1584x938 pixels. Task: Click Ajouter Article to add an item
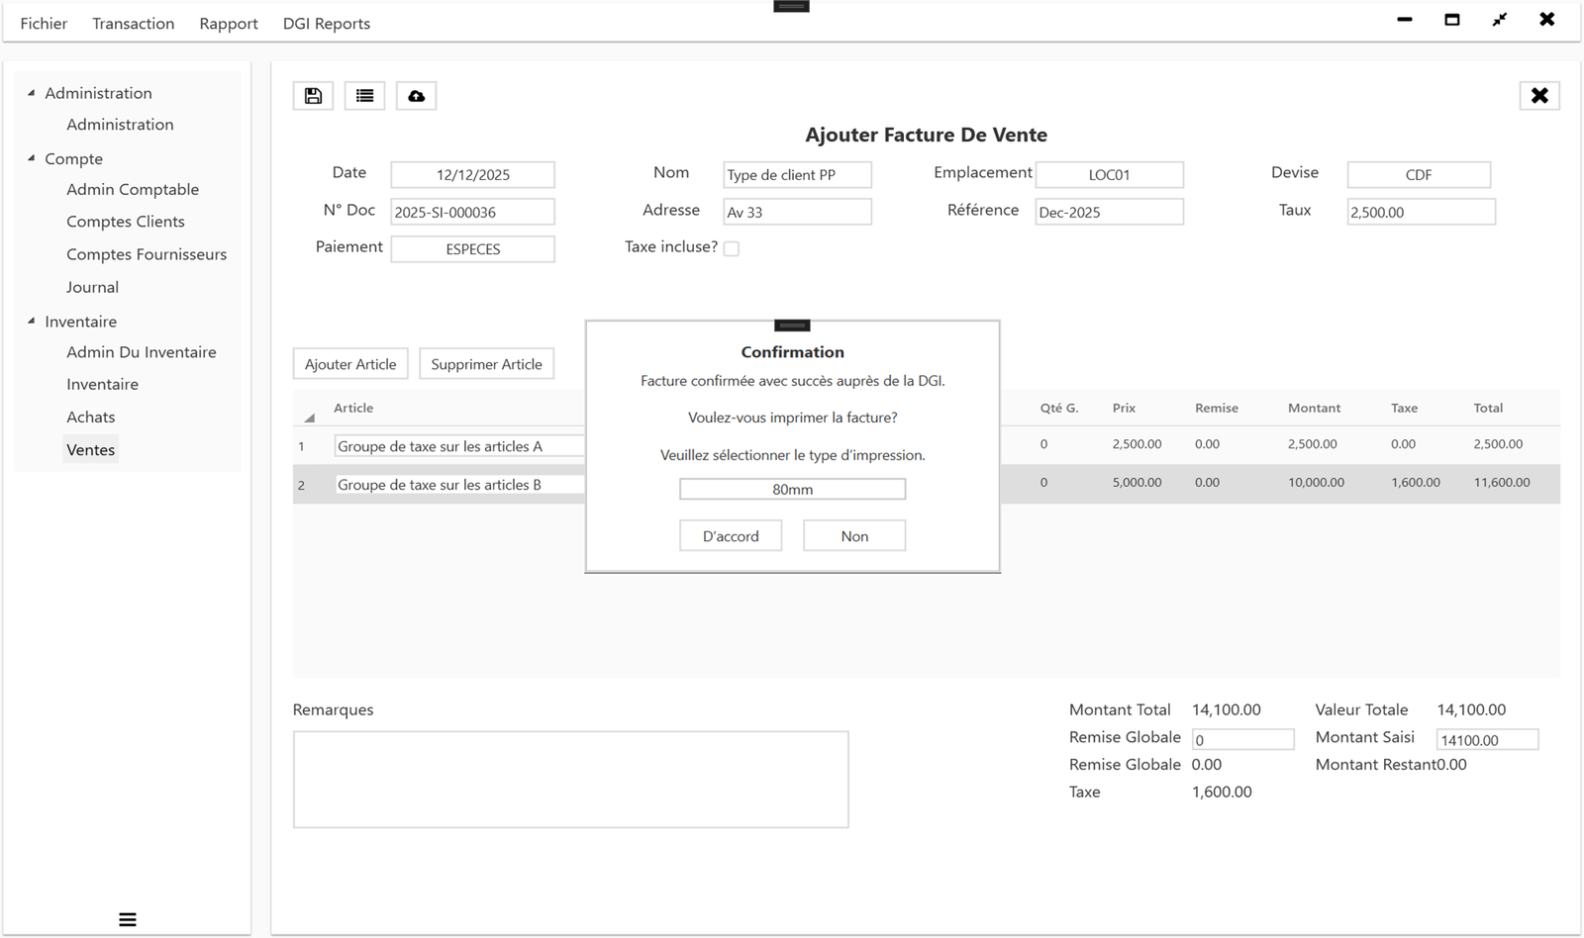[349, 363]
